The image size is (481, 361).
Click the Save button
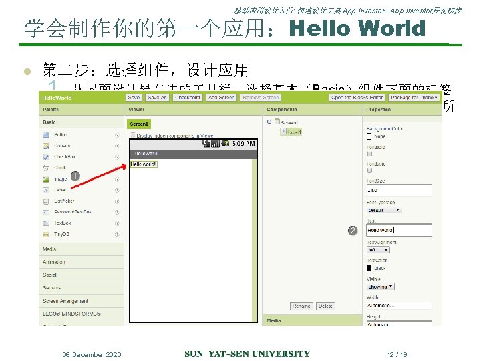tap(134, 98)
